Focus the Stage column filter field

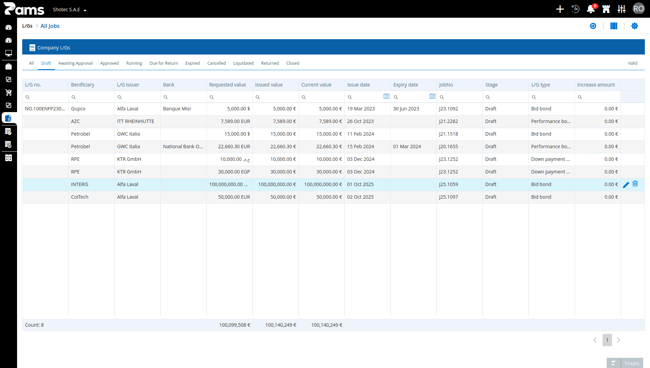[506, 97]
